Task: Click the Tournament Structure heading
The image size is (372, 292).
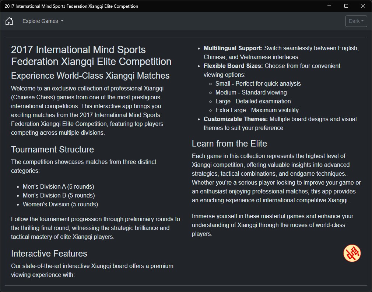Action: (x=52, y=150)
